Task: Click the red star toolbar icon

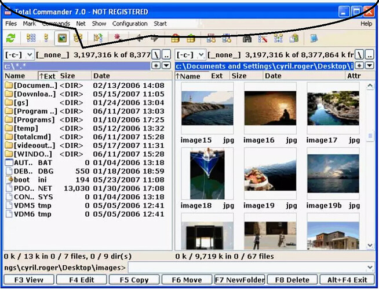Action: [x=116, y=38]
